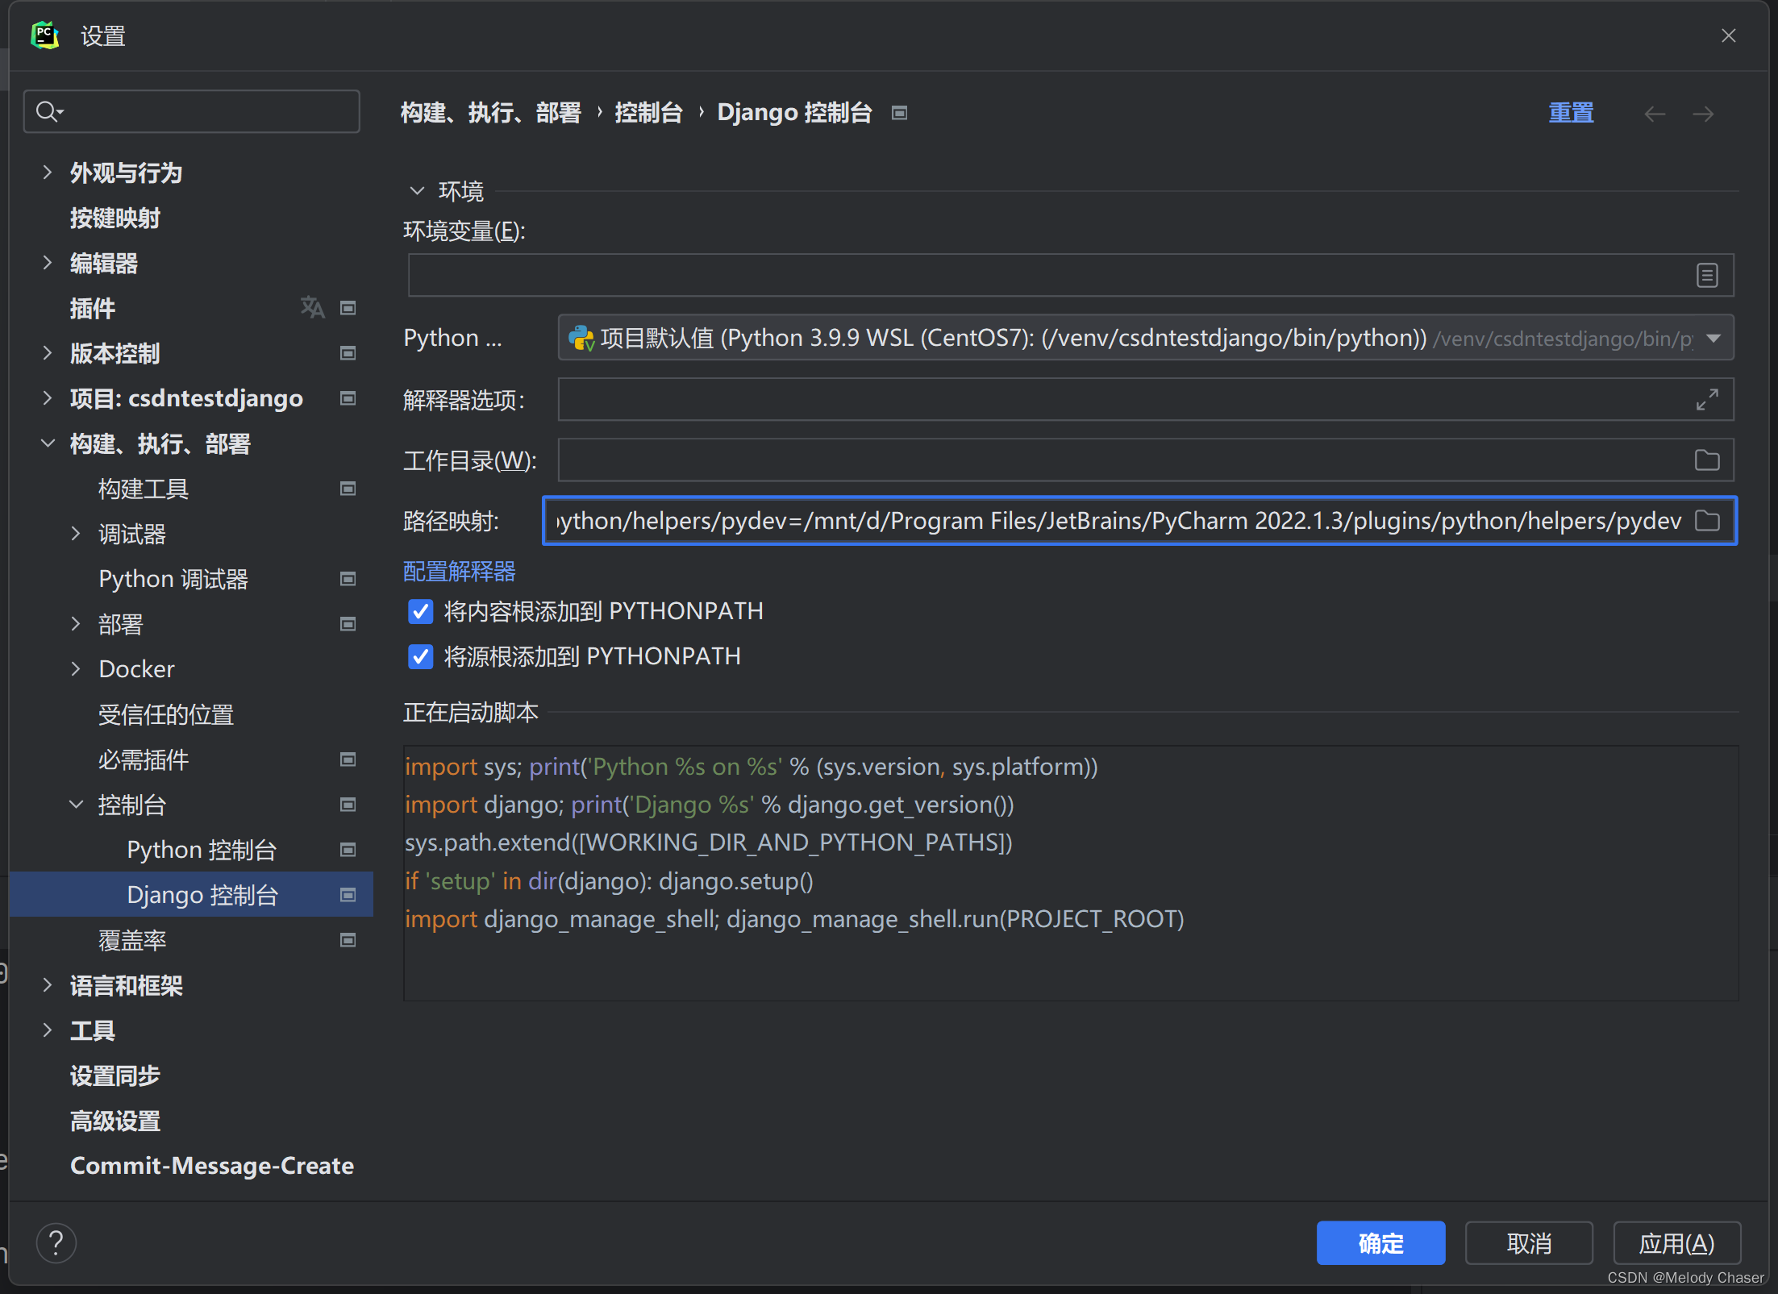Click the back arrow navigation icon
This screenshot has width=1778, height=1294.
pyautogui.click(x=1655, y=114)
